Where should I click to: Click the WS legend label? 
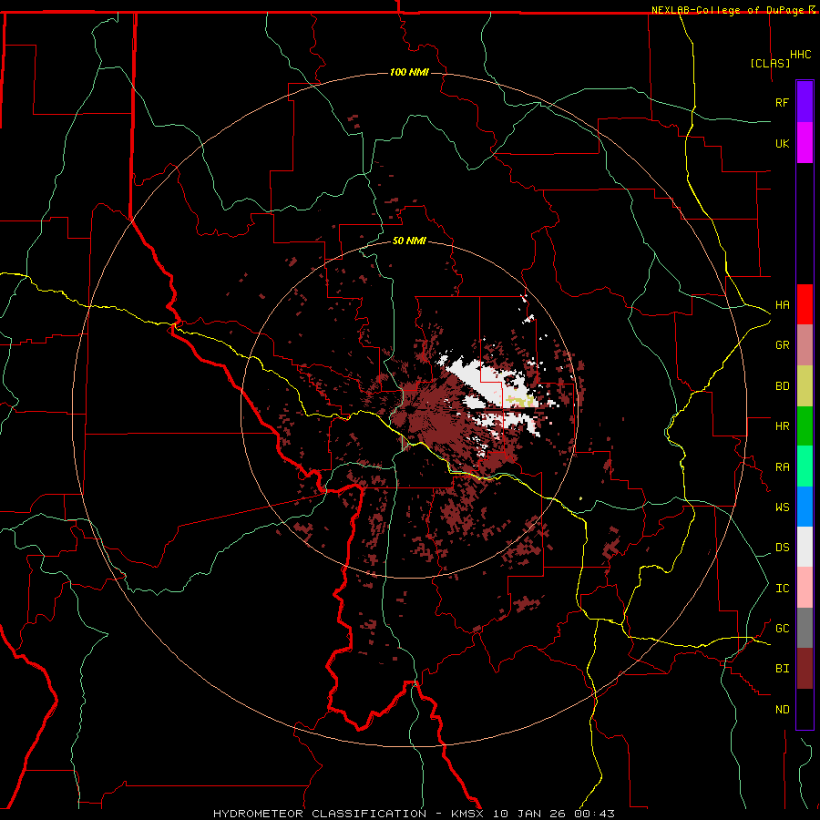point(782,507)
